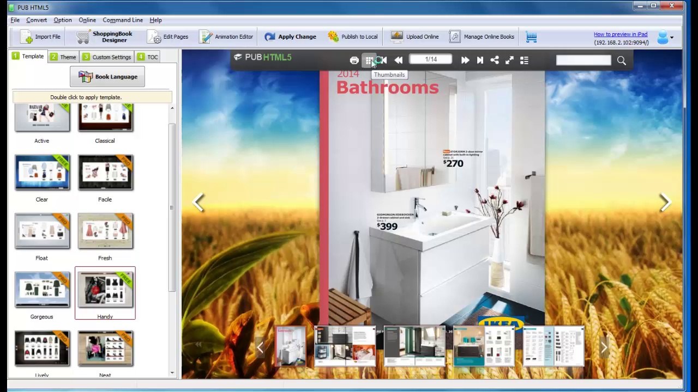The height and width of the screenshot is (392, 698).
Task: Switch to the Template tab
Action: tap(28, 56)
